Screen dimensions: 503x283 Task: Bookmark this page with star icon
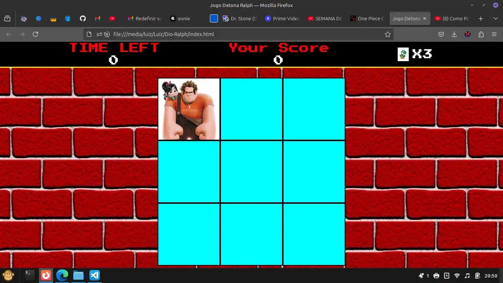point(387,34)
